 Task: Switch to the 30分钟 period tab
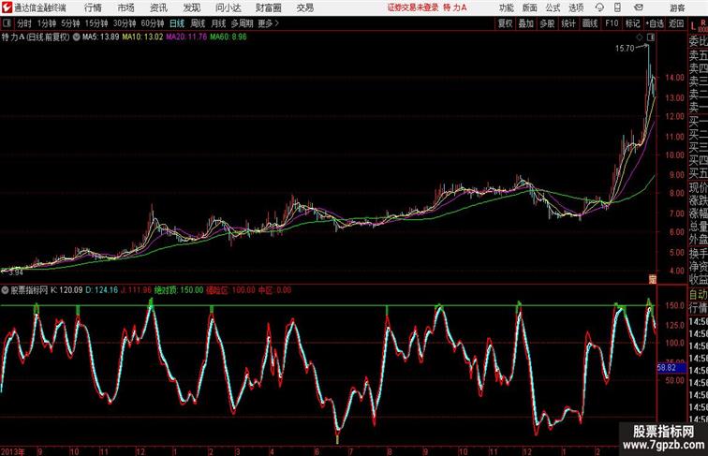pyautogui.click(x=125, y=23)
